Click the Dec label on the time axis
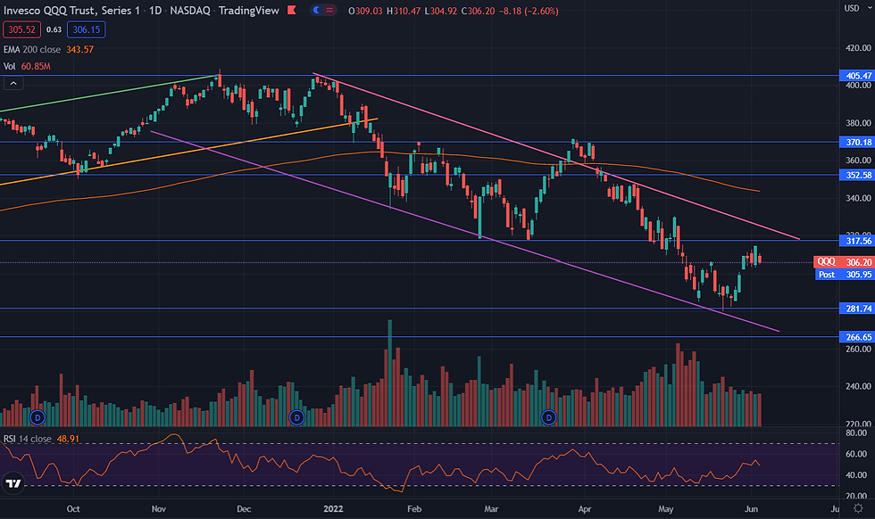The width and height of the screenshot is (875, 519). click(244, 509)
